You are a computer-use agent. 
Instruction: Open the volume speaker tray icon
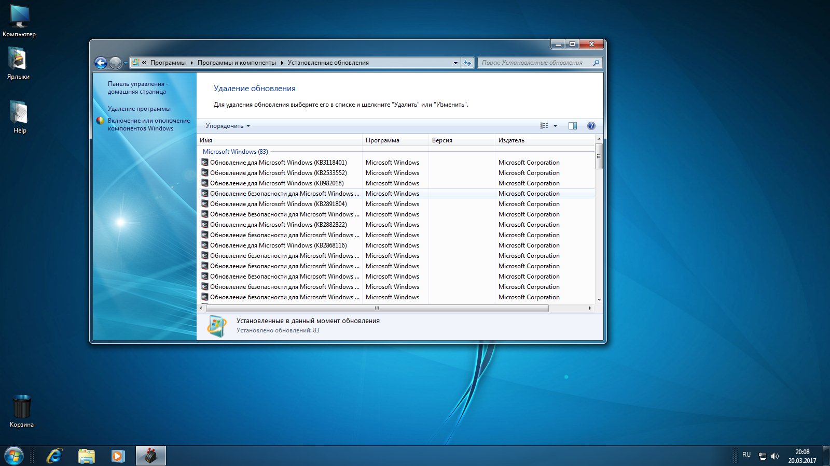[775, 456]
